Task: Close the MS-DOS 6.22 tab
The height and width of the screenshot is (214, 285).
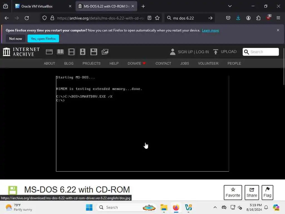Action: coord(133,6)
